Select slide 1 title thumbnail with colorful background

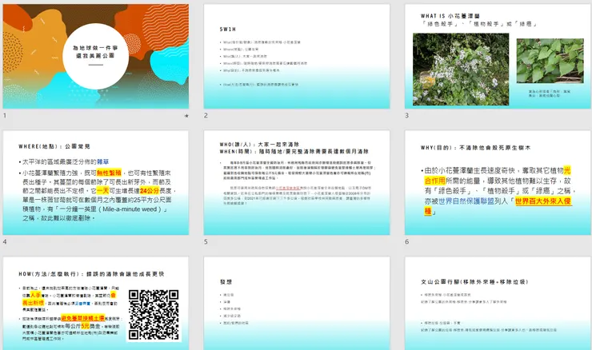[96, 56]
